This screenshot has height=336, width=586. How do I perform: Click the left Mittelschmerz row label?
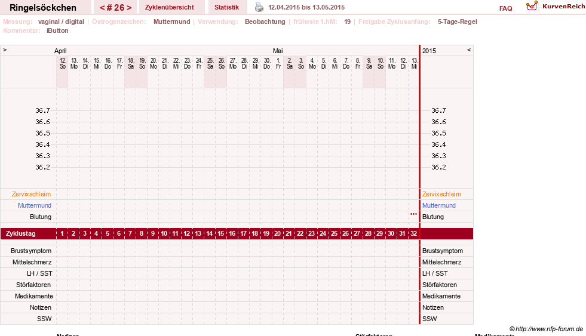coord(32,262)
